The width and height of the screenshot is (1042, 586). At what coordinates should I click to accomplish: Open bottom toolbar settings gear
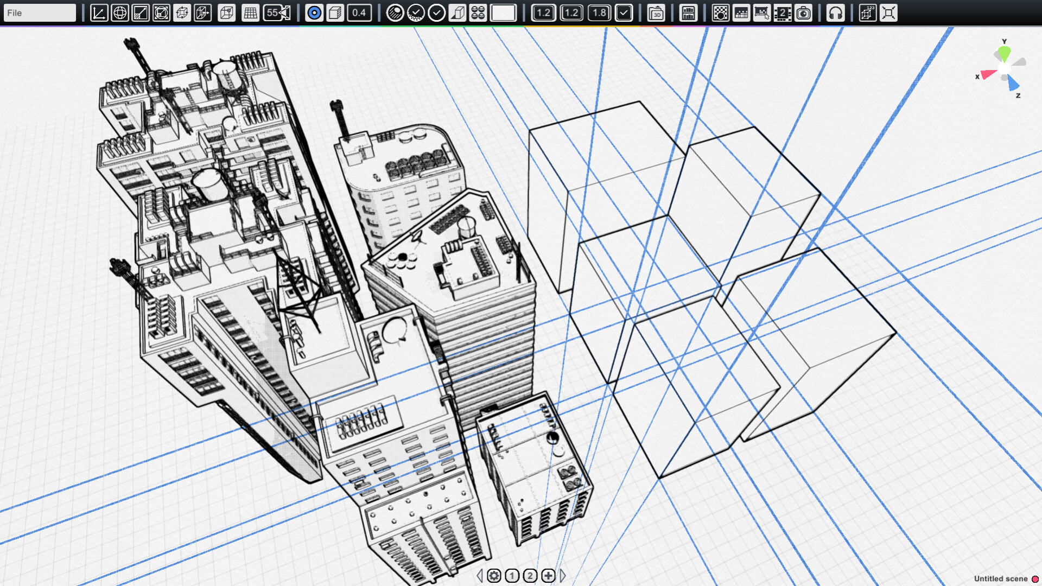click(493, 576)
